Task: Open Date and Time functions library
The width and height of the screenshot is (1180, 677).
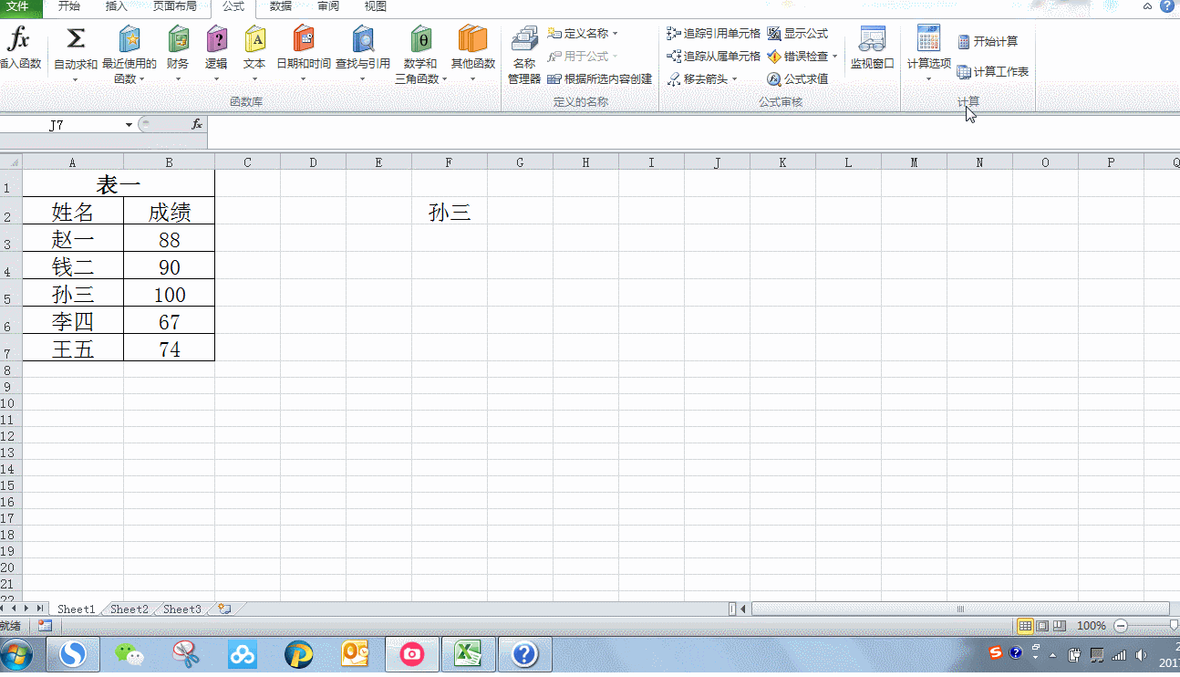Action: [304, 55]
